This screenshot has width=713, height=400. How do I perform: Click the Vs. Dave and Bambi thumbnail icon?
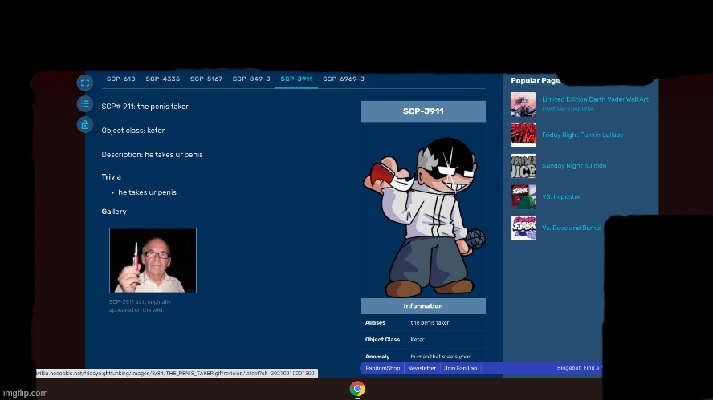pos(524,228)
